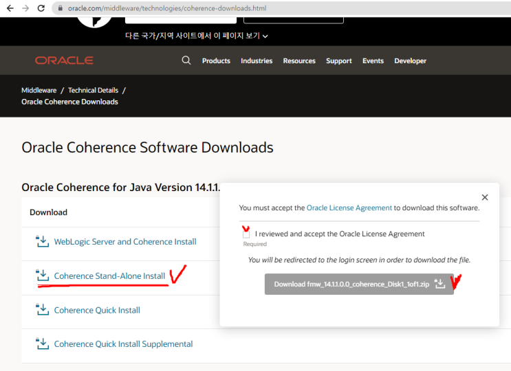Reload the page with refresh icon

coord(41,8)
